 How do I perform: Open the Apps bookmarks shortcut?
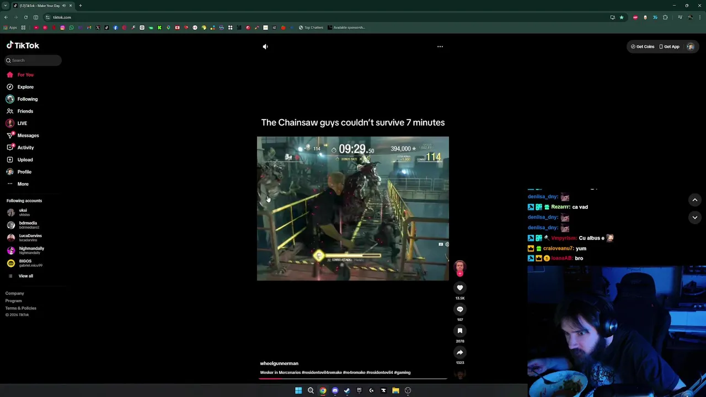pos(10,28)
